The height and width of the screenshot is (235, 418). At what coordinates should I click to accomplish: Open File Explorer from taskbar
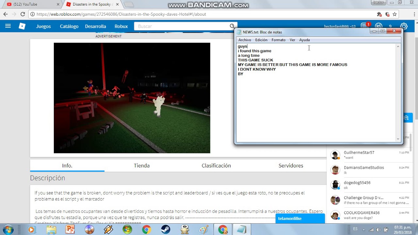51,229
